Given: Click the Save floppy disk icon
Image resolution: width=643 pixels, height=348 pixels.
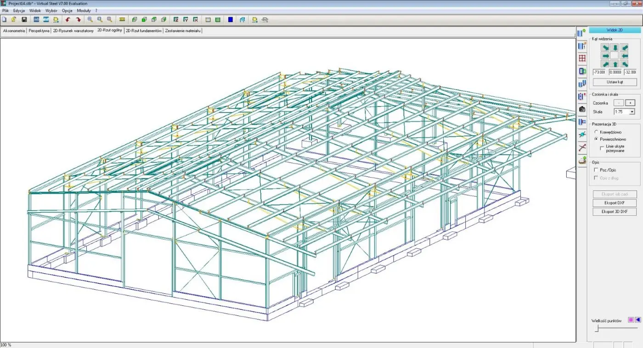Looking at the screenshot, I should click(x=24, y=20).
